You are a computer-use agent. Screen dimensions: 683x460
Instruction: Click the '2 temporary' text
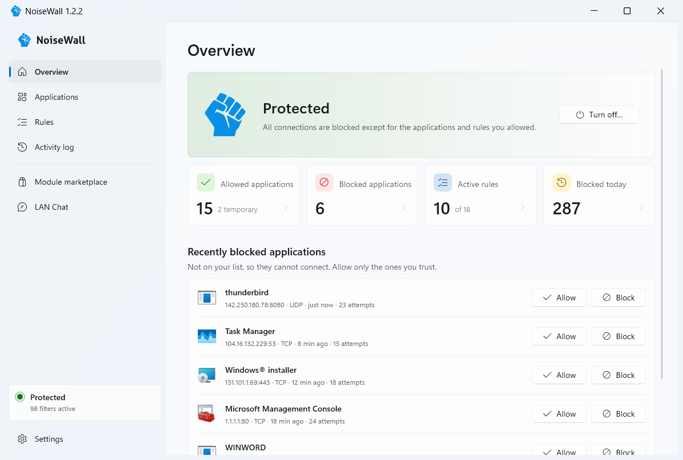click(x=237, y=210)
